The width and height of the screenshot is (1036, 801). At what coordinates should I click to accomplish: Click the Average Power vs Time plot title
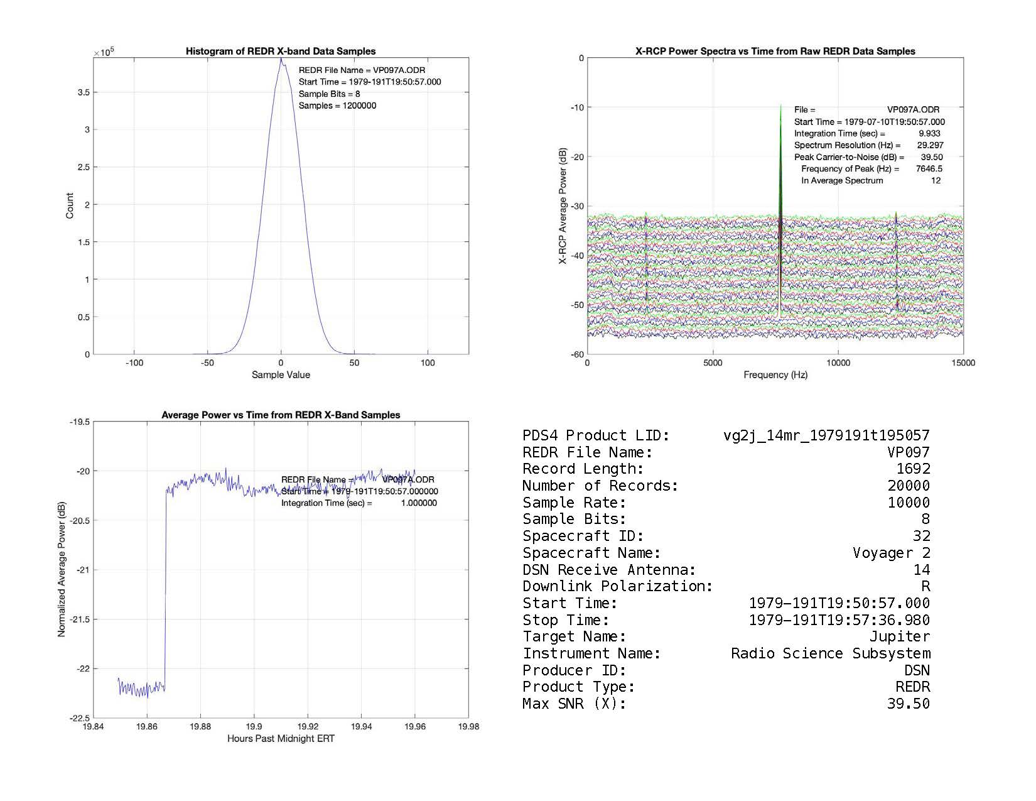(x=281, y=415)
